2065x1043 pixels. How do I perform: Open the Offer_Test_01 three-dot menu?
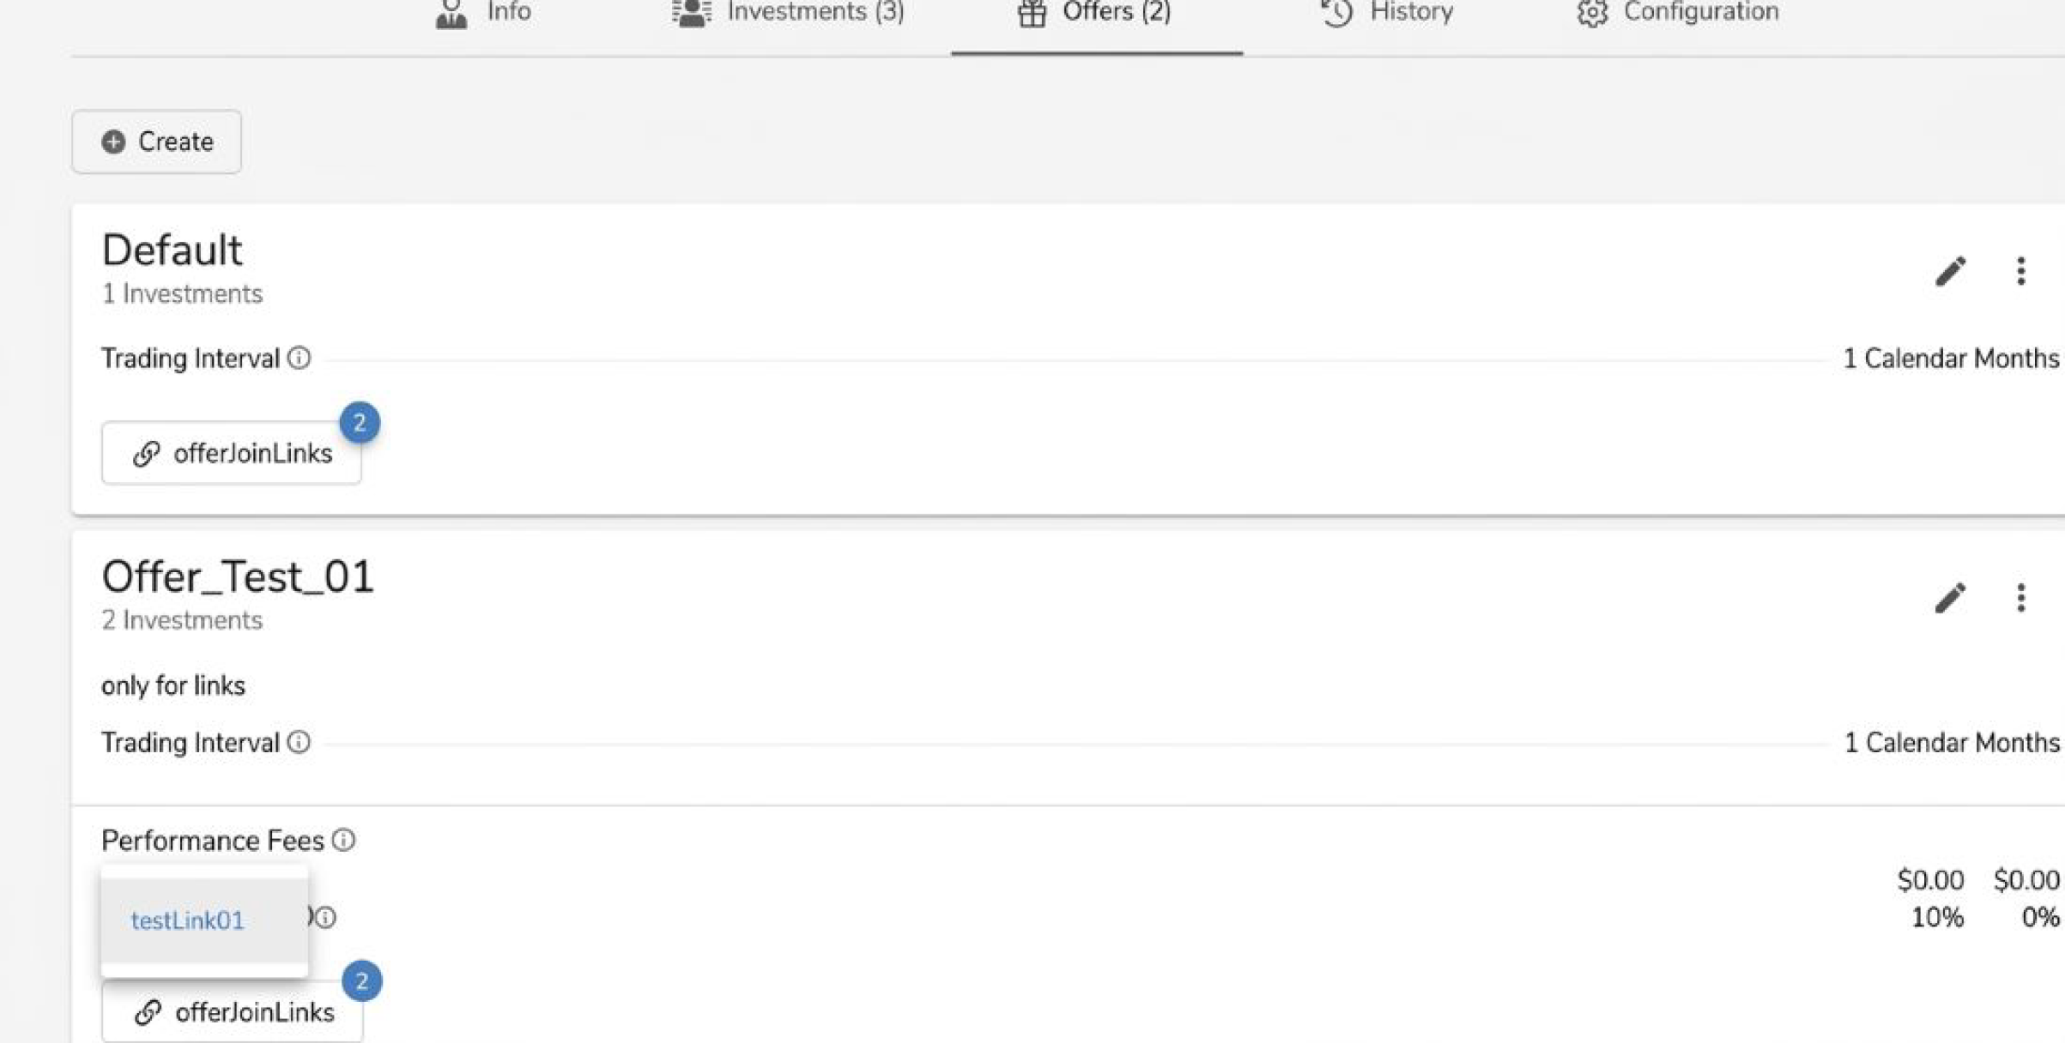point(2020,598)
